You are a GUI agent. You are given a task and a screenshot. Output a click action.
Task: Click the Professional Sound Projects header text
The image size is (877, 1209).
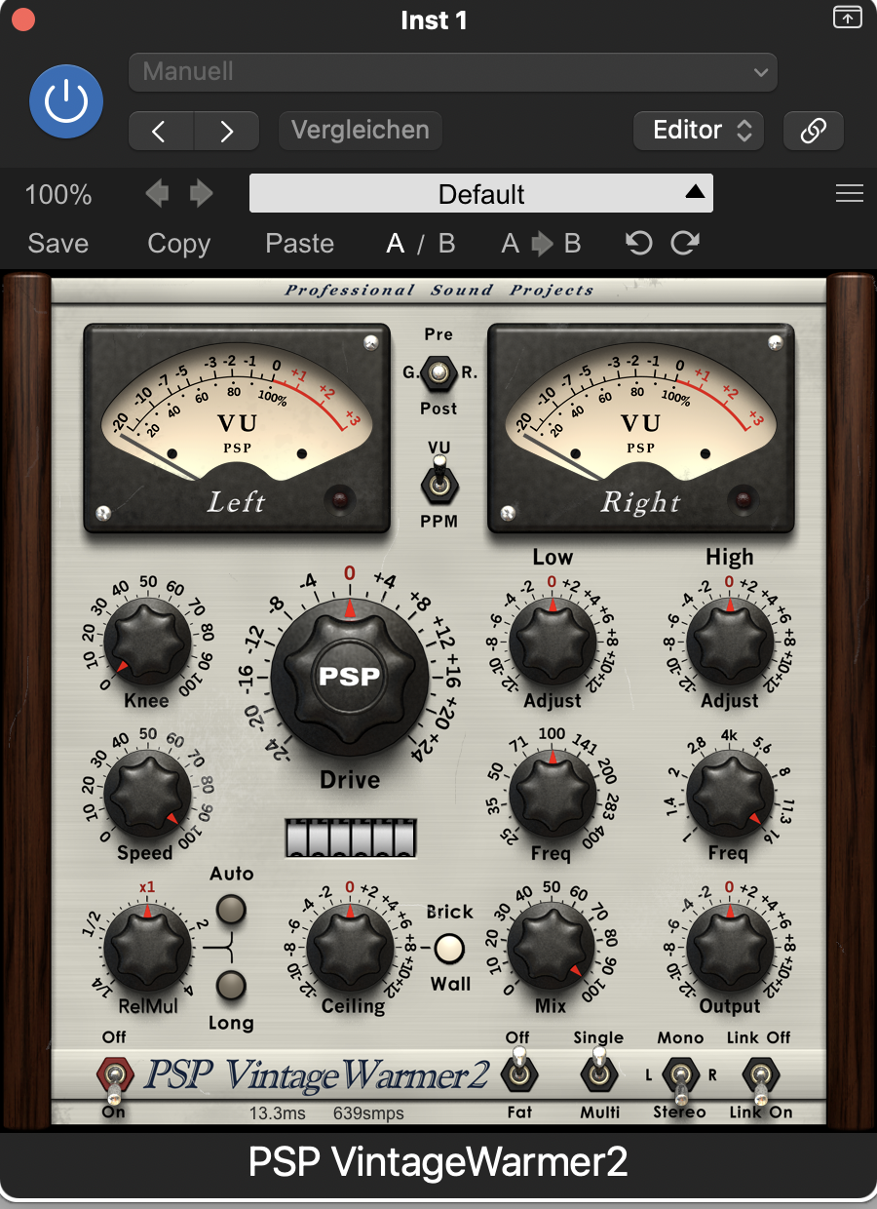pyautogui.click(x=438, y=291)
